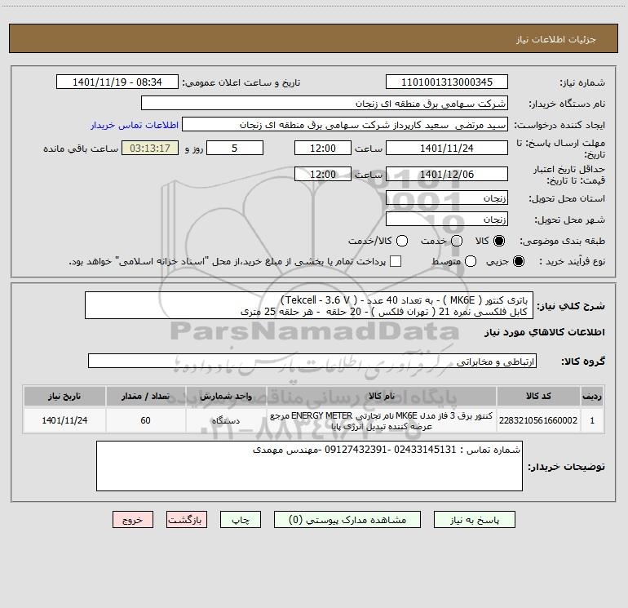Open اطلاعات تماس خریدار link
The width and height of the screenshot is (628, 608).
click(x=135, y=125)
